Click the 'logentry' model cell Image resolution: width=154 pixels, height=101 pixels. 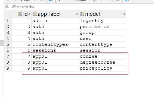(102, 21)
